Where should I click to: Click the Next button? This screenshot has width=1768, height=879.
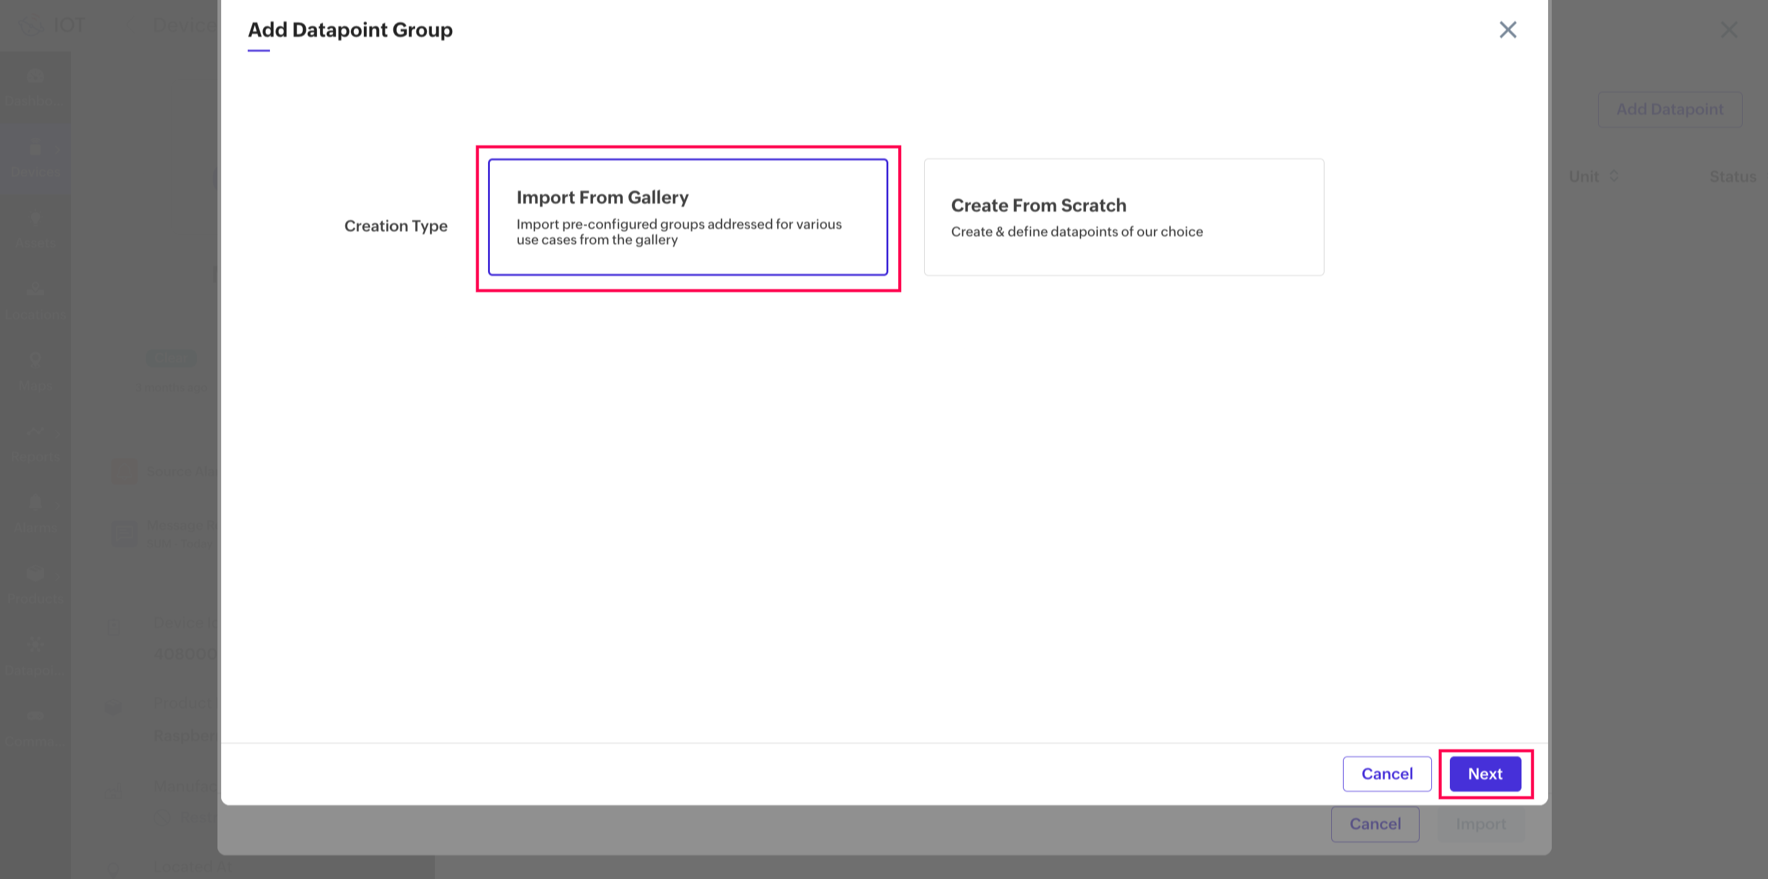pyautogui.click(x=1484, y=773)
